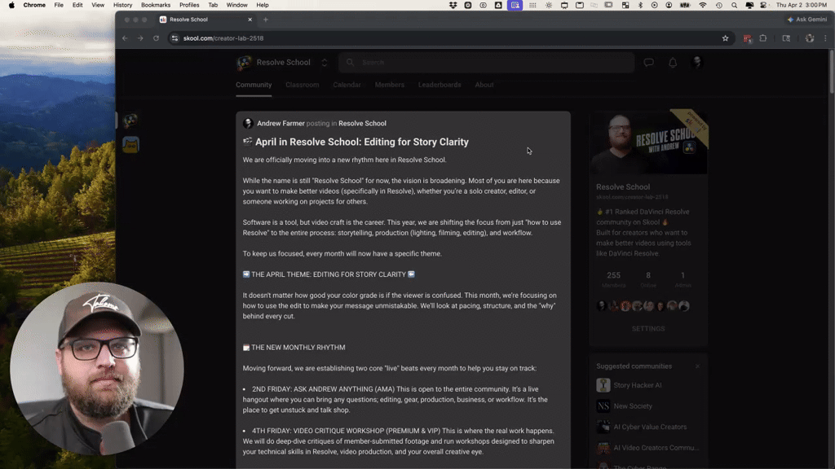Open the Leaderboards tab
The width and height of the screenshot is (835, 469).
click(440, 85)
